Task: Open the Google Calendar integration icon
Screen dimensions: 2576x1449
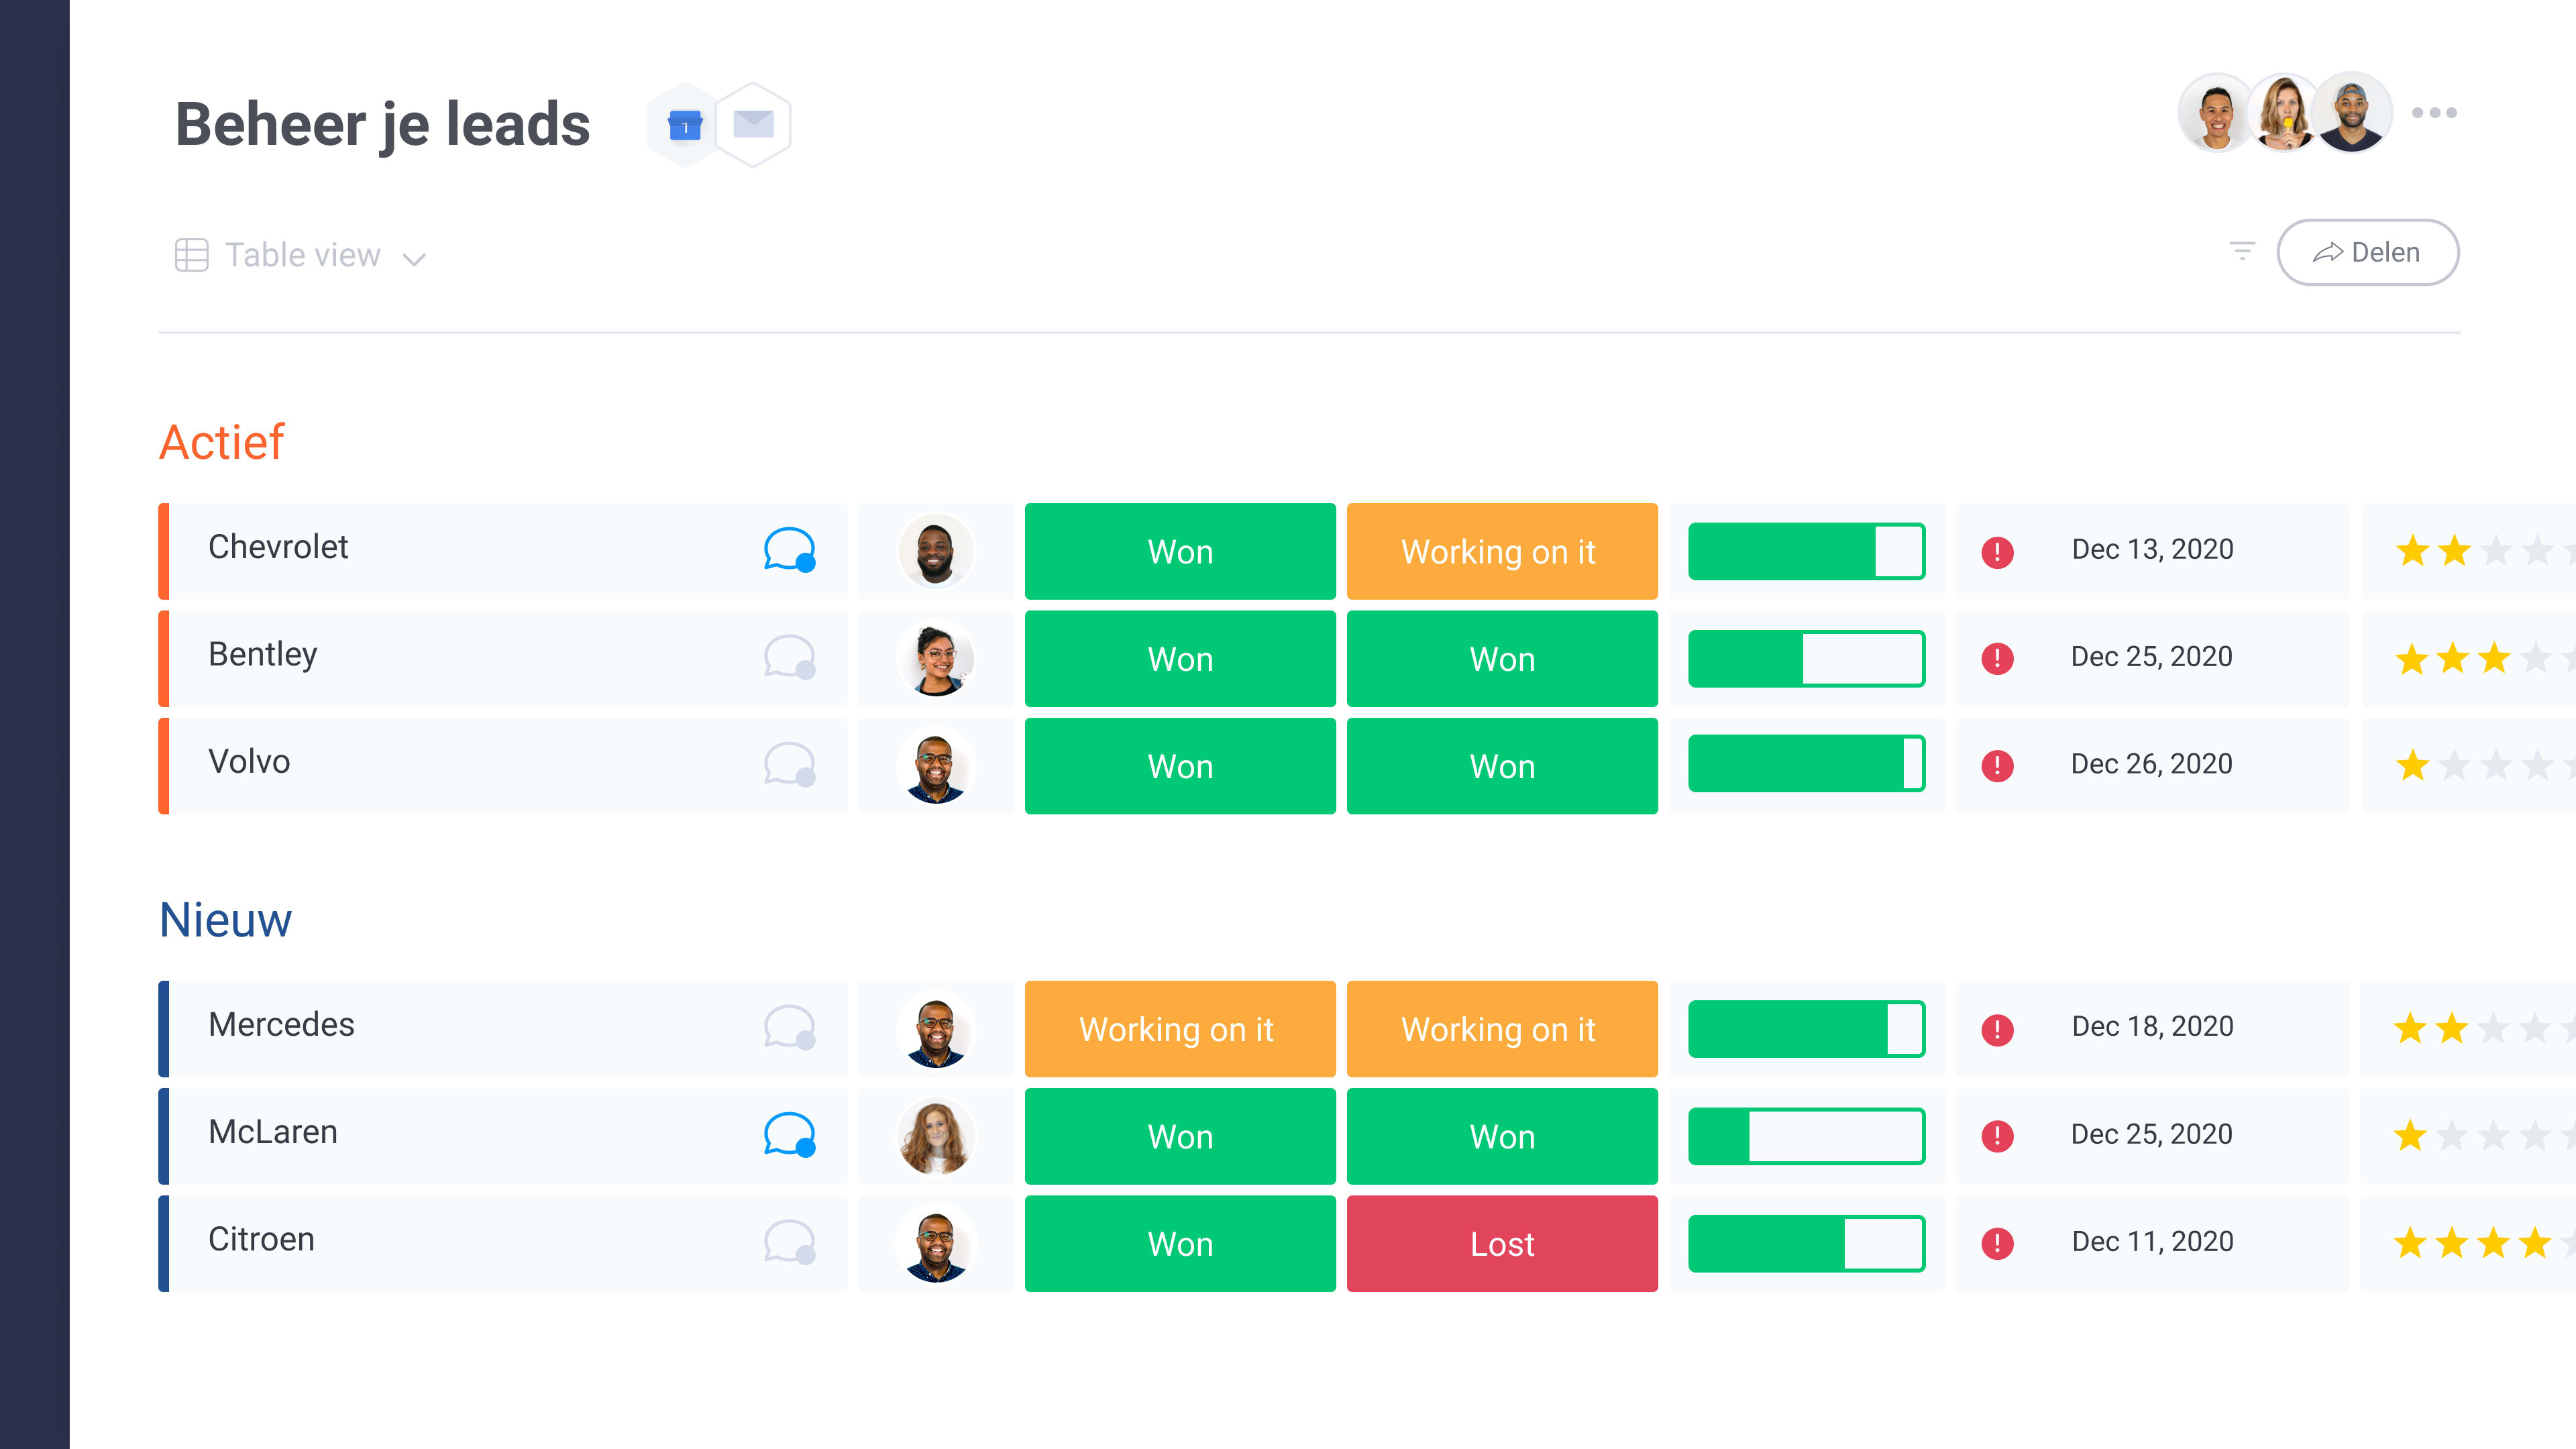Action: [685, 125]
